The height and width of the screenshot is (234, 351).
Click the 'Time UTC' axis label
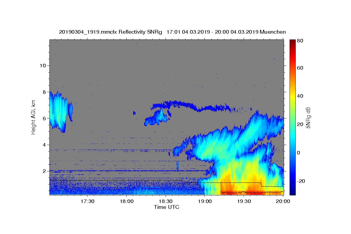[x=166, y=207]
